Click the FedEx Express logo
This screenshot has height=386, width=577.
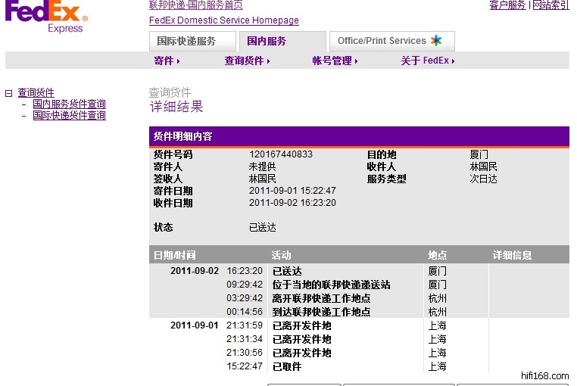click(x=47, y=18)
